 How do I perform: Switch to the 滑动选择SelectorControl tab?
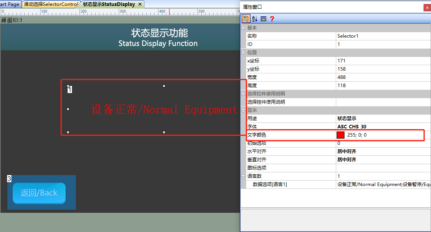point(51,4)
